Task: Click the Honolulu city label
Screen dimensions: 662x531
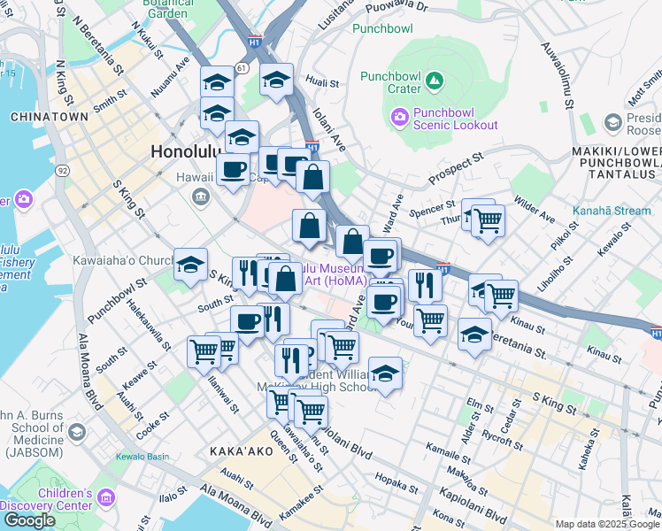Action: coord(186,151)
